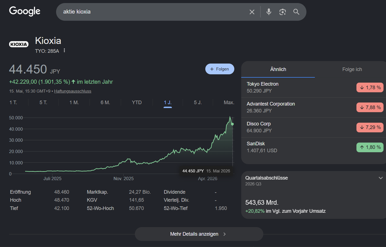Viewport: 386px width, 247px height.
Task: Select the 1 T. time range
Action: (x=13, y=103)
